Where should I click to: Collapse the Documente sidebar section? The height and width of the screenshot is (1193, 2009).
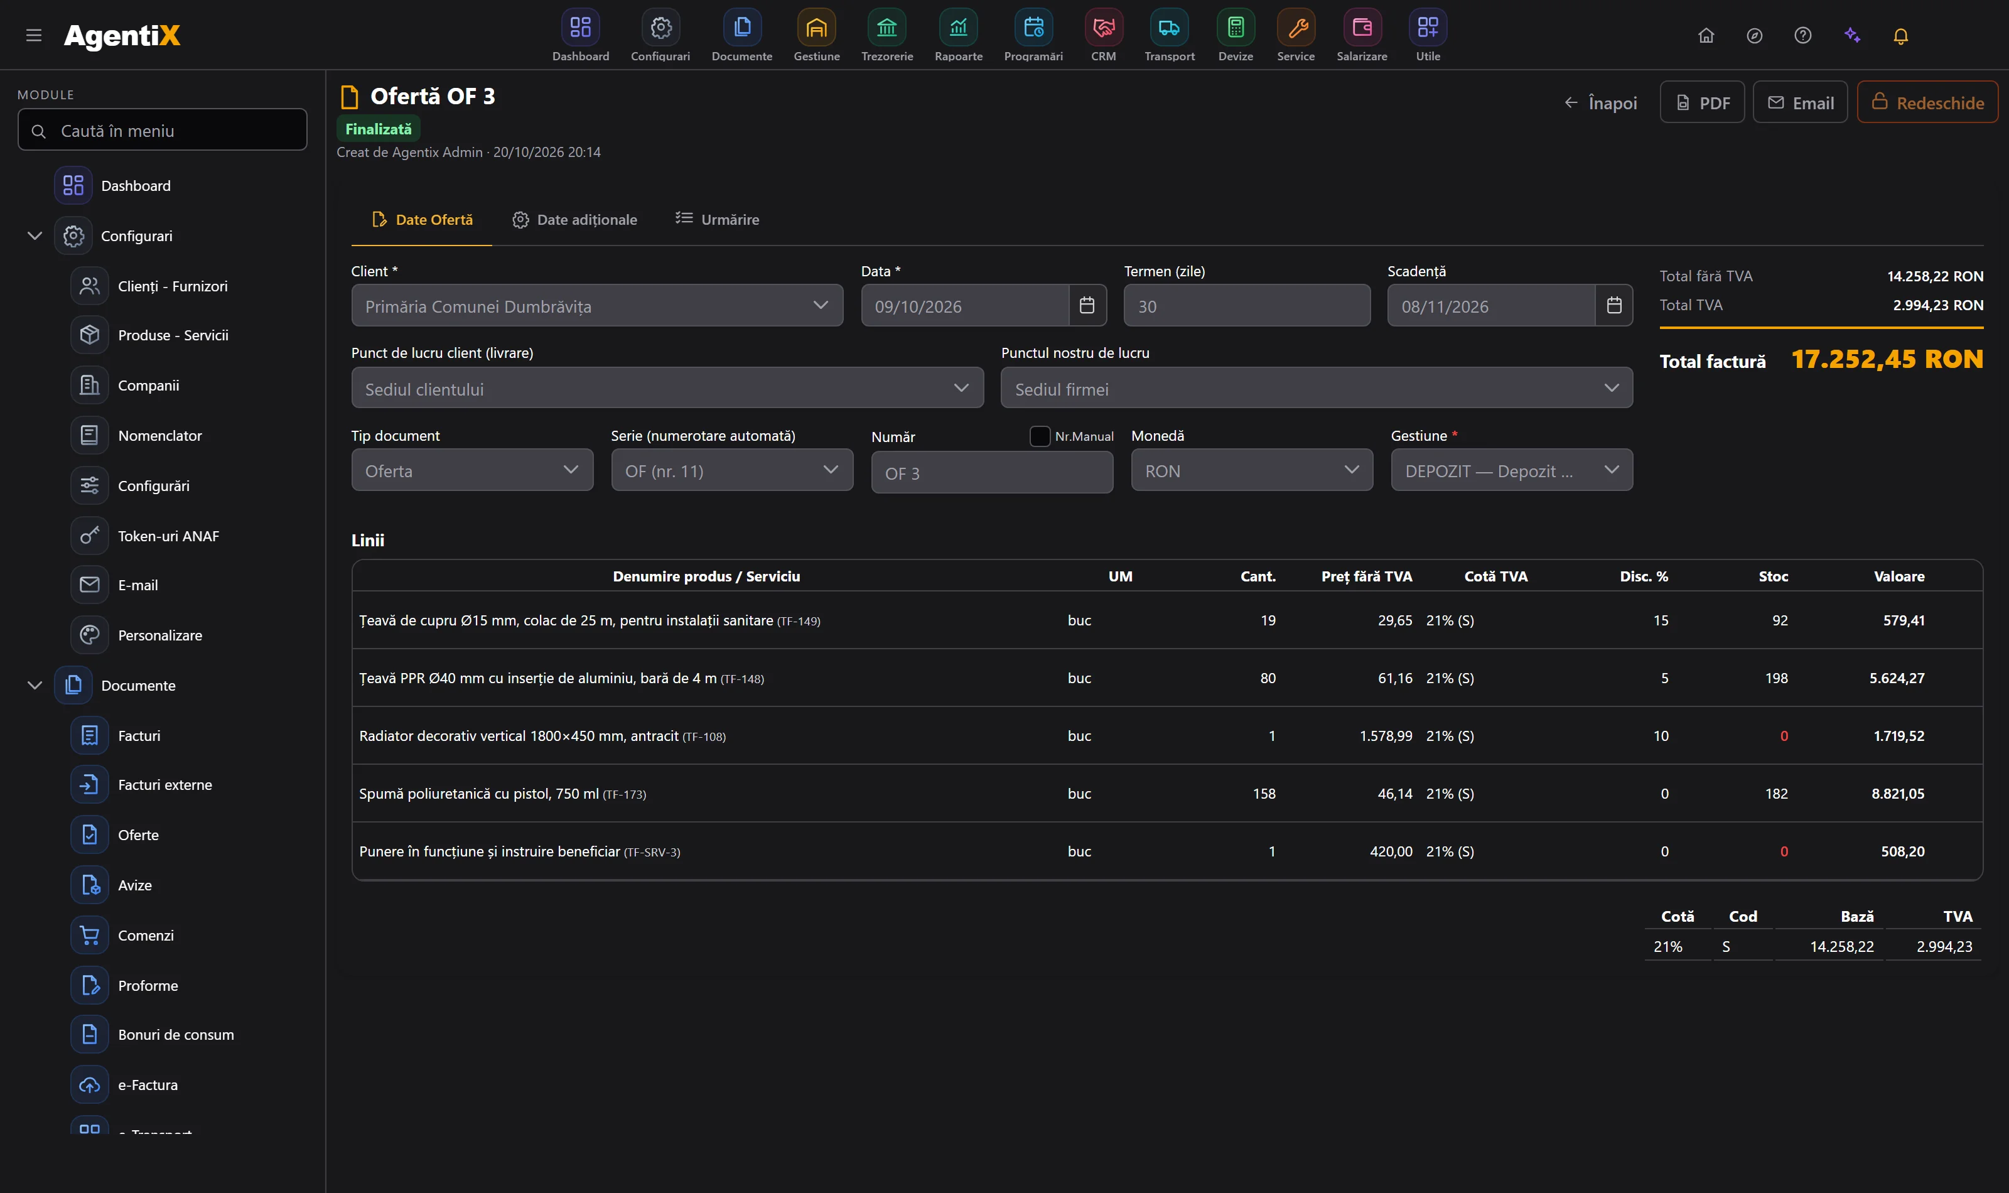(35, 685)
